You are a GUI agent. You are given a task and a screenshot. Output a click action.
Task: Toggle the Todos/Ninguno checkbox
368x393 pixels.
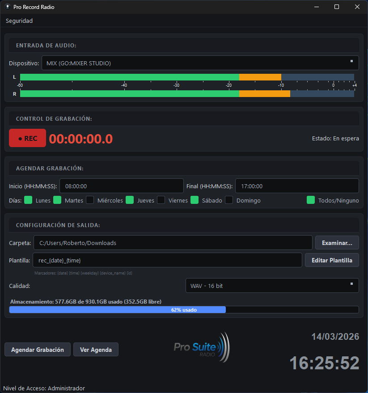(311, 200)
